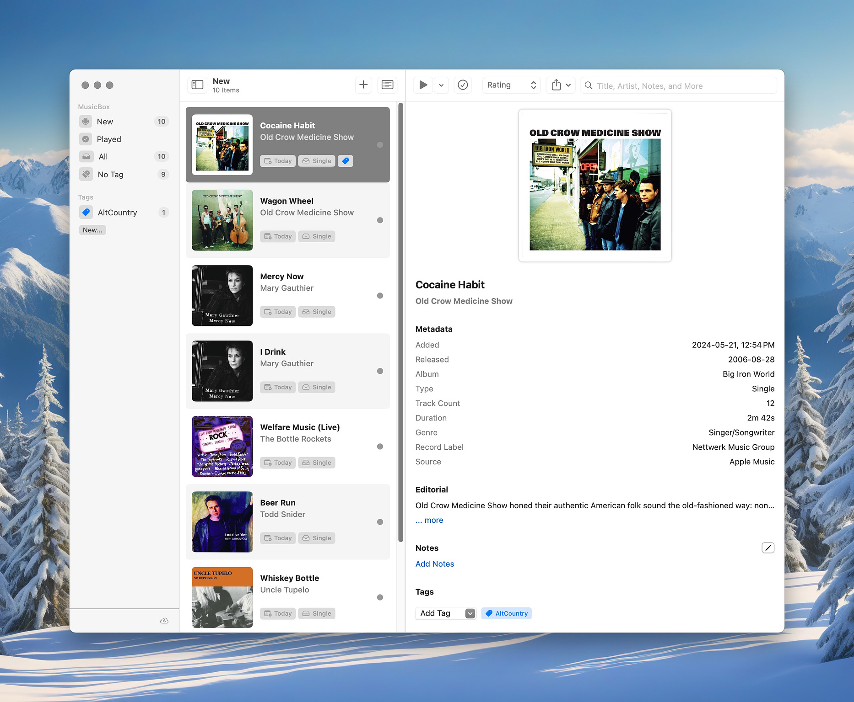Toggle unplayed dot on I Drink
The height and width of the screenshot is (702, 854).
pyautogui.click(x=380, y=371)
